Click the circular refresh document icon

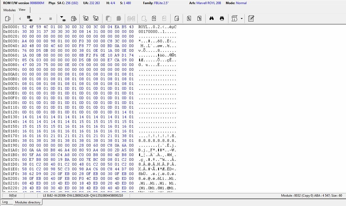tap(73, 18)
